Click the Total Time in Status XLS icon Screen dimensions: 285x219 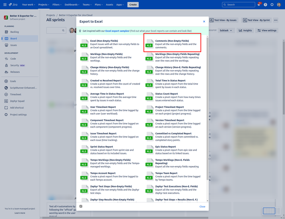(149, 84)
